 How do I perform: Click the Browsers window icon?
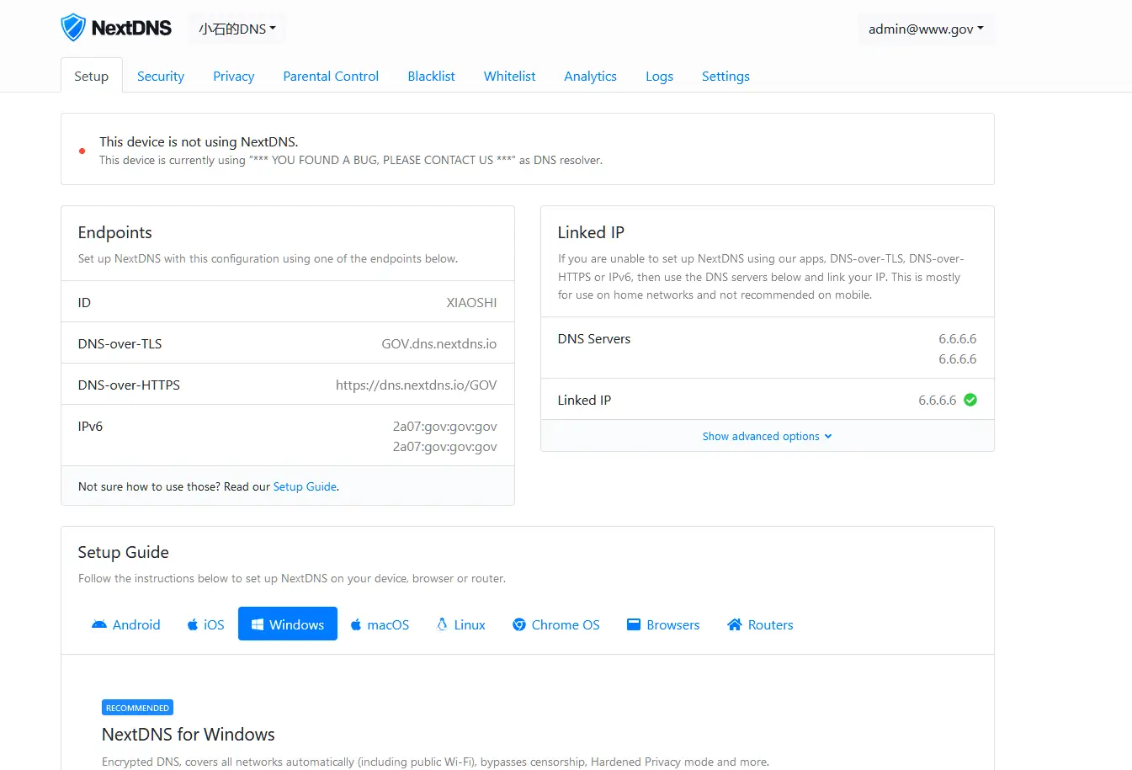634,624
